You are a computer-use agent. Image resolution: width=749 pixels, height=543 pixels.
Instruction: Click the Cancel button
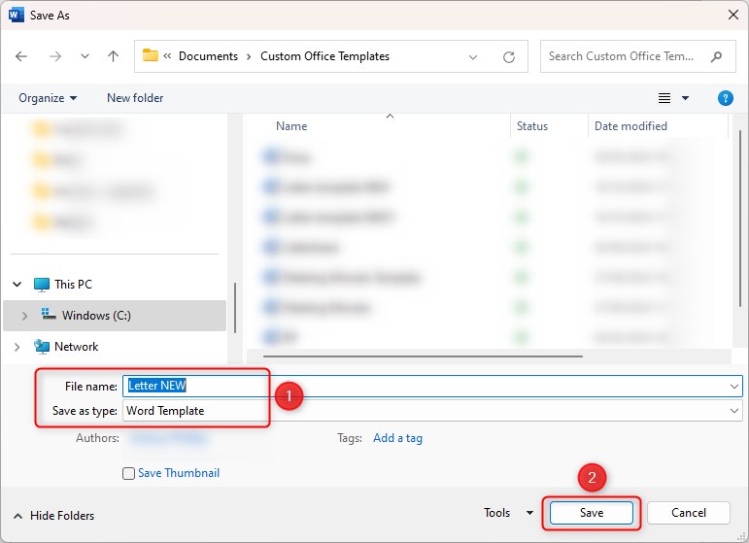point(689,513)
